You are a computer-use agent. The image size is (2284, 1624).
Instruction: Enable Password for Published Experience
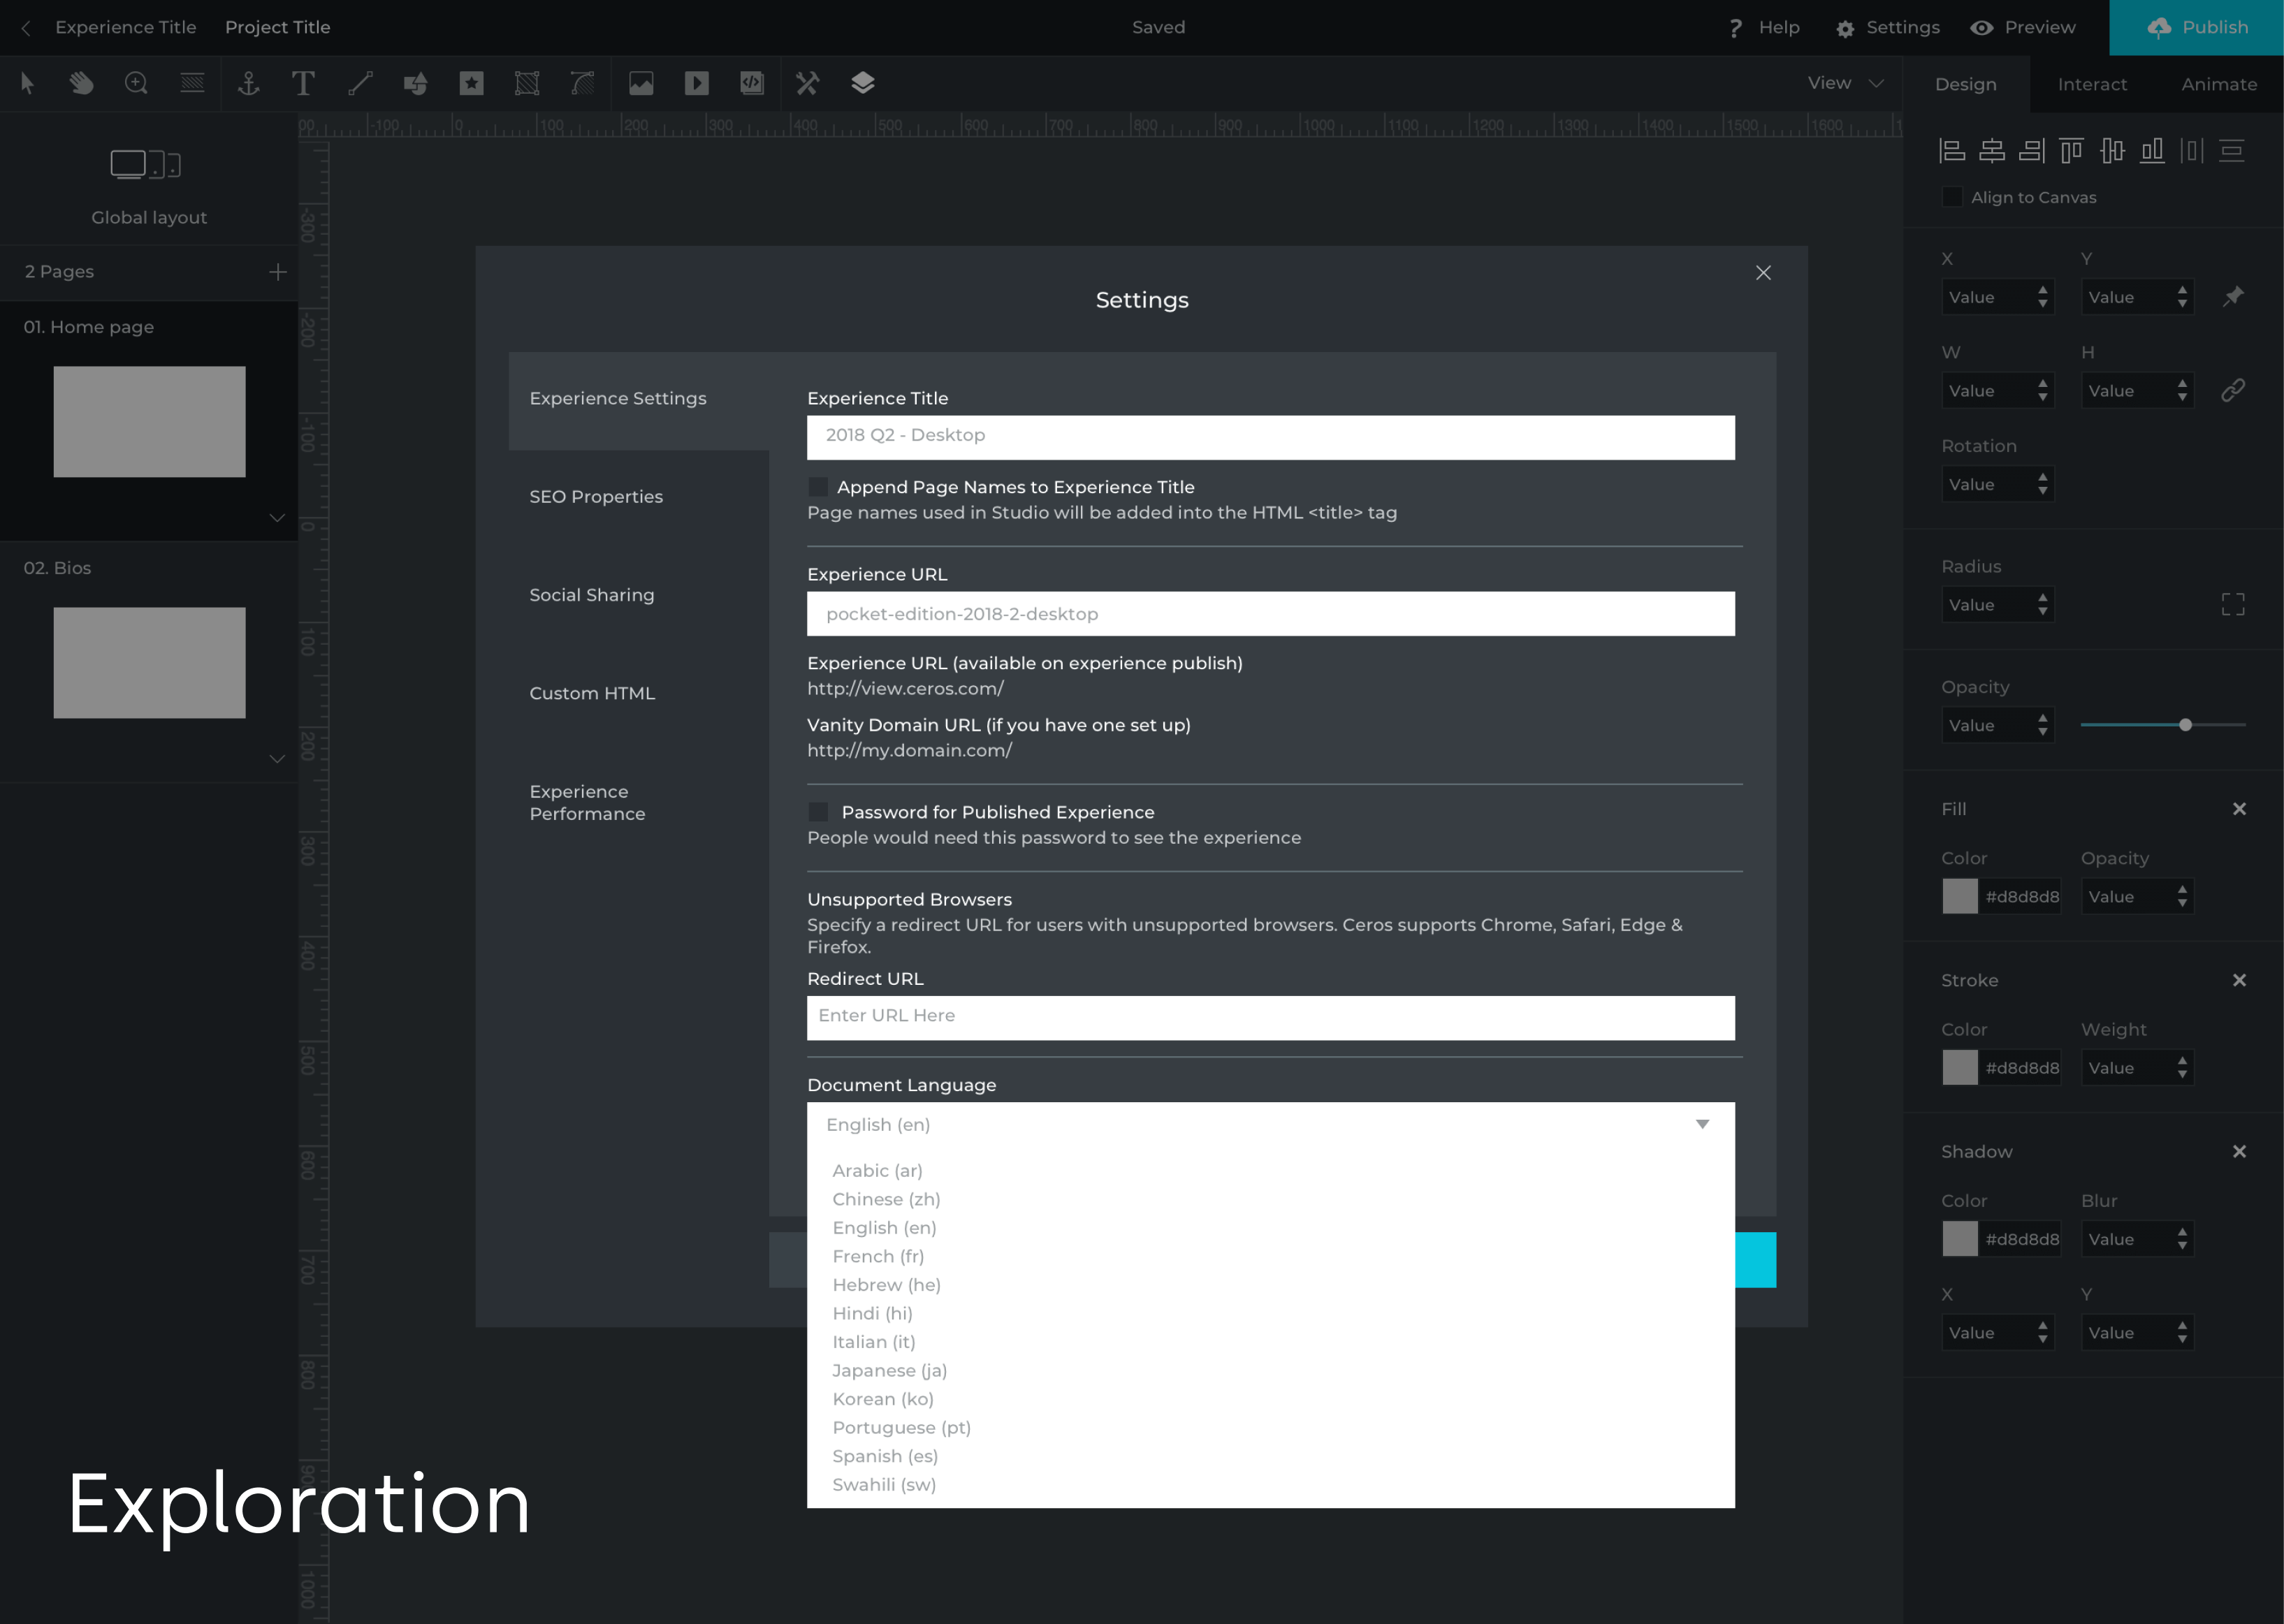click(818, 812)
